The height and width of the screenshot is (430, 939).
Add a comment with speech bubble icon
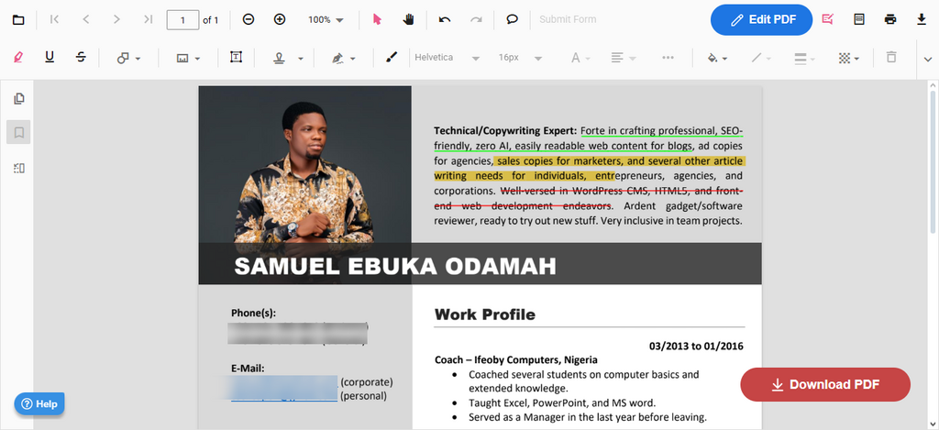513,19
